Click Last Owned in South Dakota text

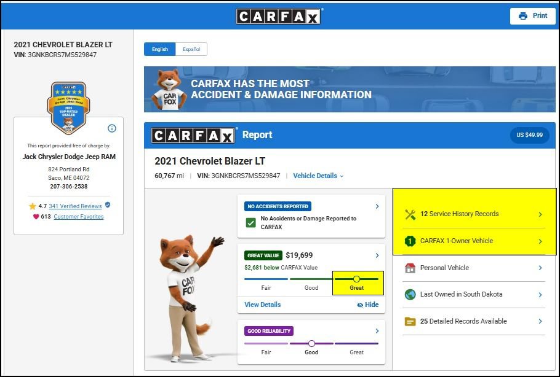coord(461,294)
